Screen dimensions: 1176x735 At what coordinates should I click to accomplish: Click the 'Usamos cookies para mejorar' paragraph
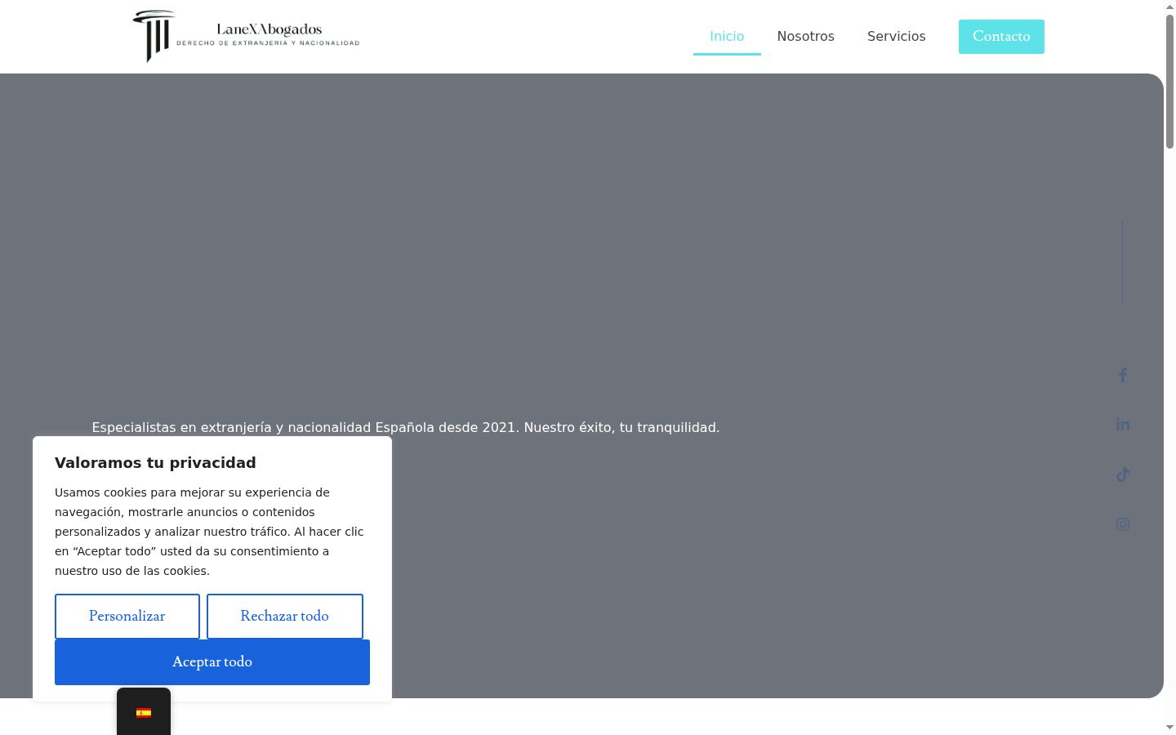[209, 532]
